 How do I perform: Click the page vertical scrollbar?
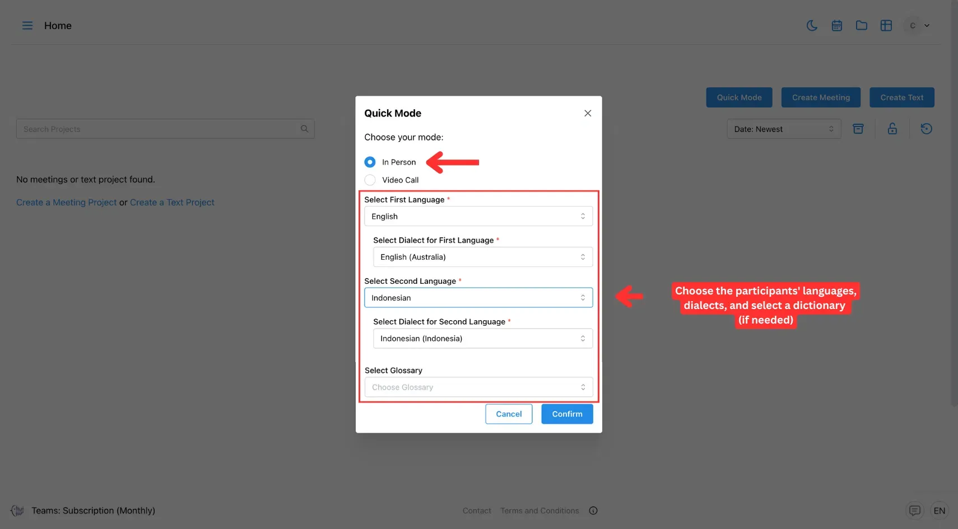pyautogui.click(x=954, y=203)
